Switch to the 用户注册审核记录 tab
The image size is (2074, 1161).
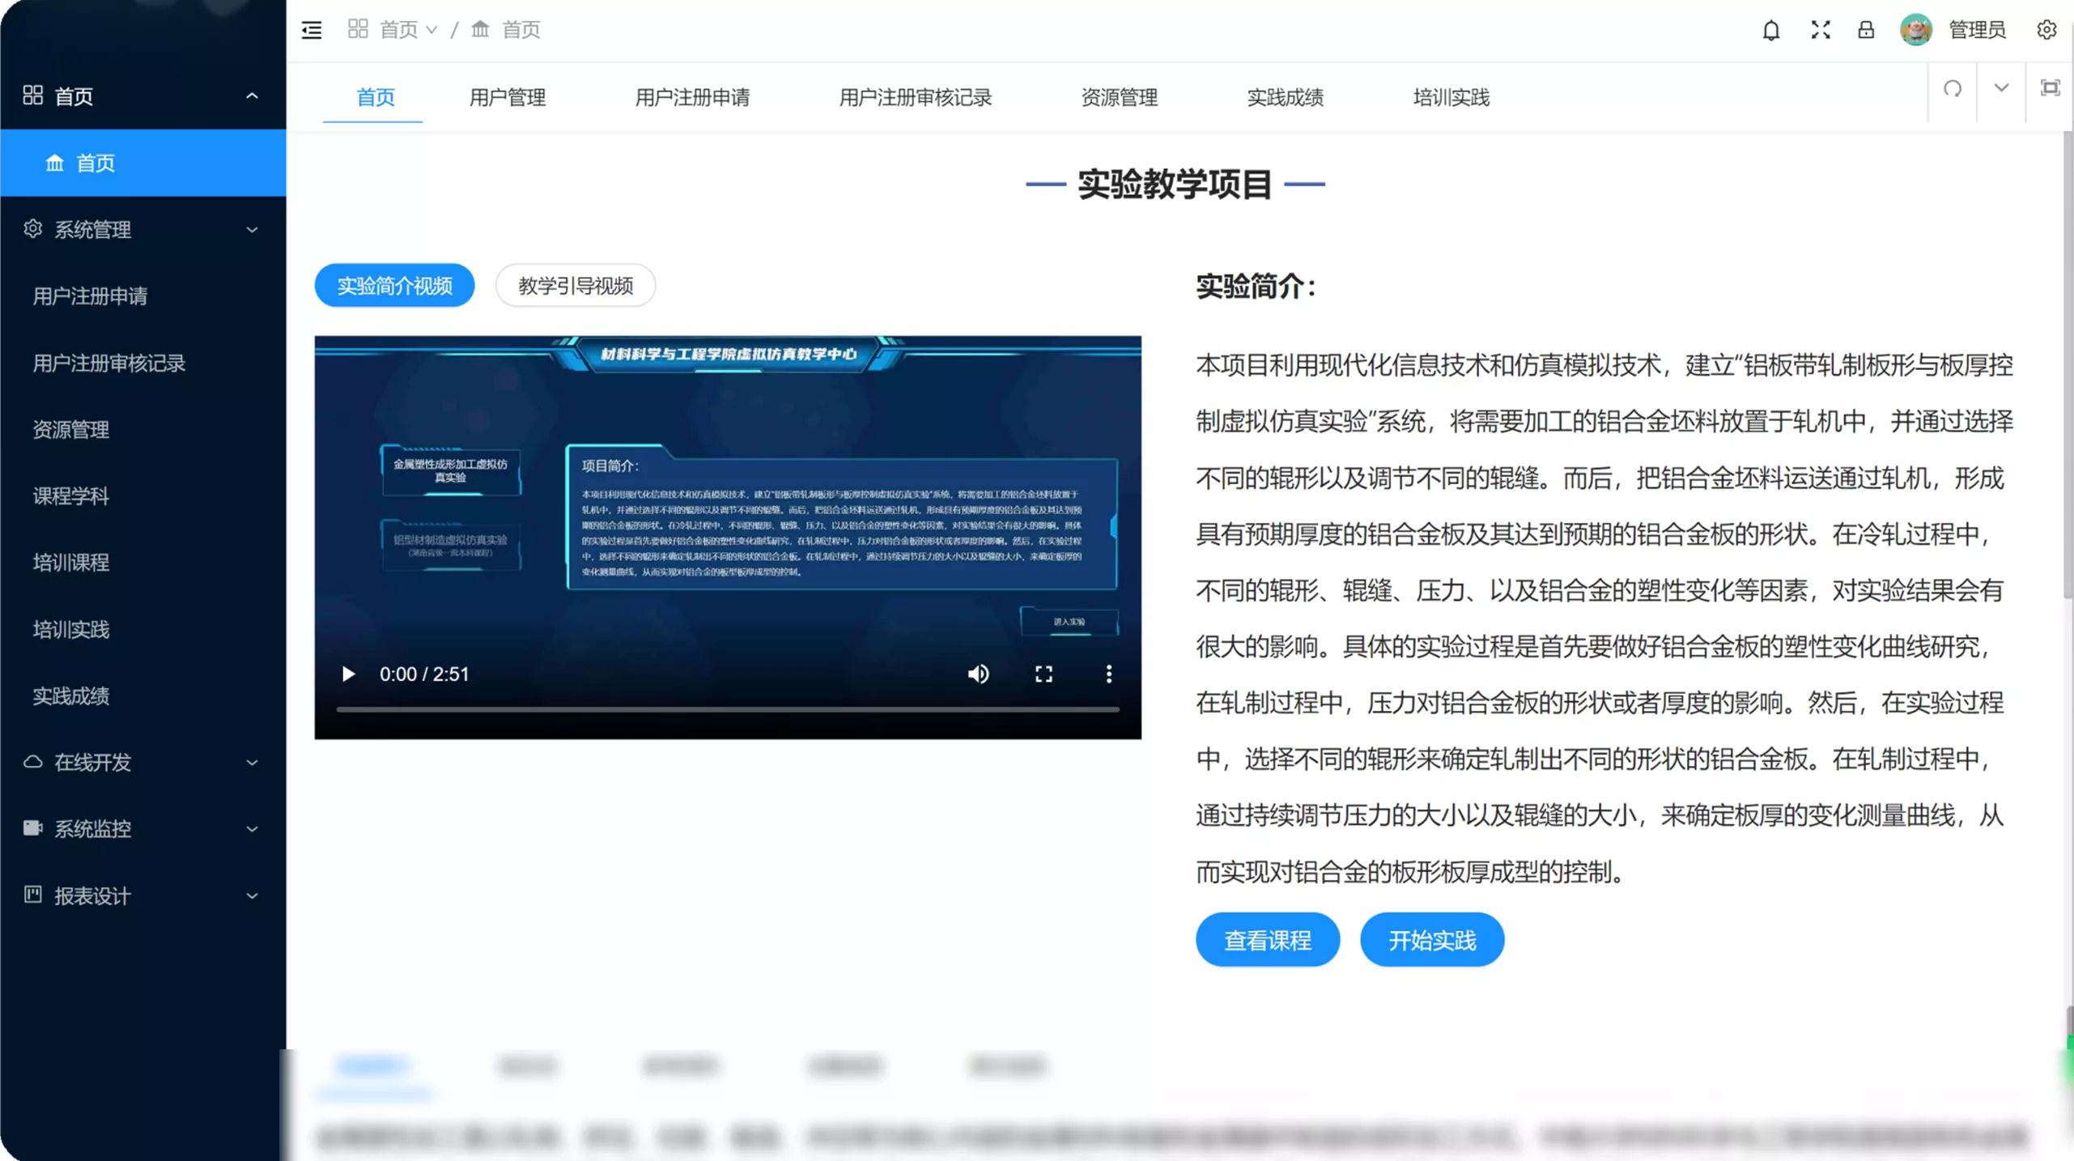point(915,97)
